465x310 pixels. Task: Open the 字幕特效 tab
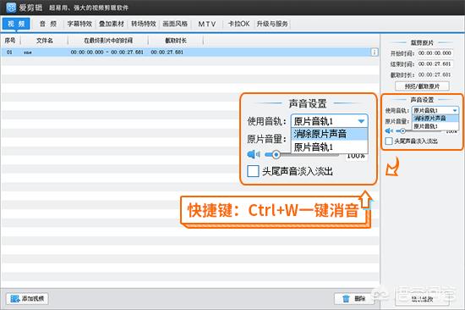click(x=79, y=24)
